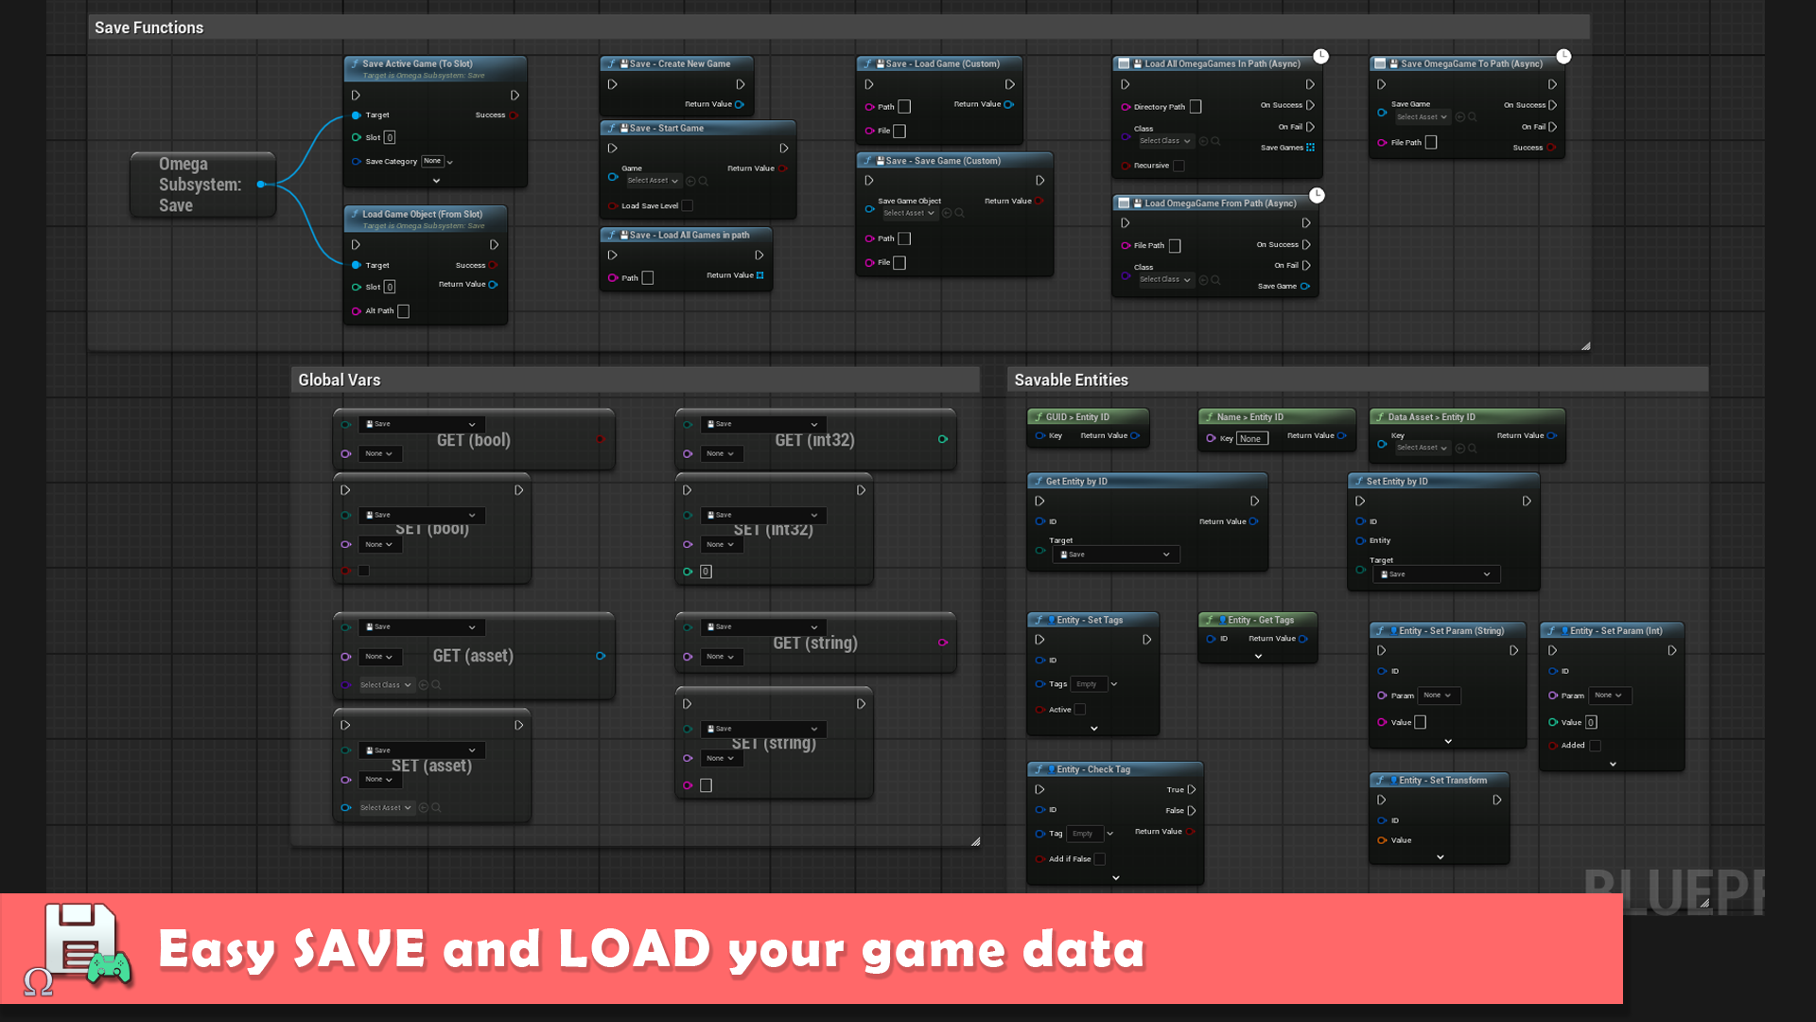Open the Tags Empty dropdown in Entity - Set Tags
1816x1022 pixels.
coord(1094,684)
